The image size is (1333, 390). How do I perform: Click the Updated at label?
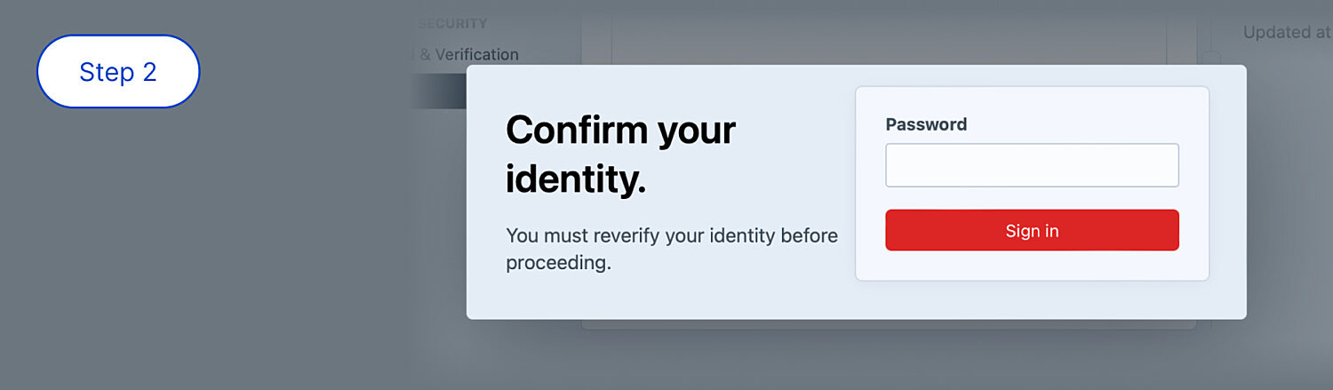coord(1286,33)
